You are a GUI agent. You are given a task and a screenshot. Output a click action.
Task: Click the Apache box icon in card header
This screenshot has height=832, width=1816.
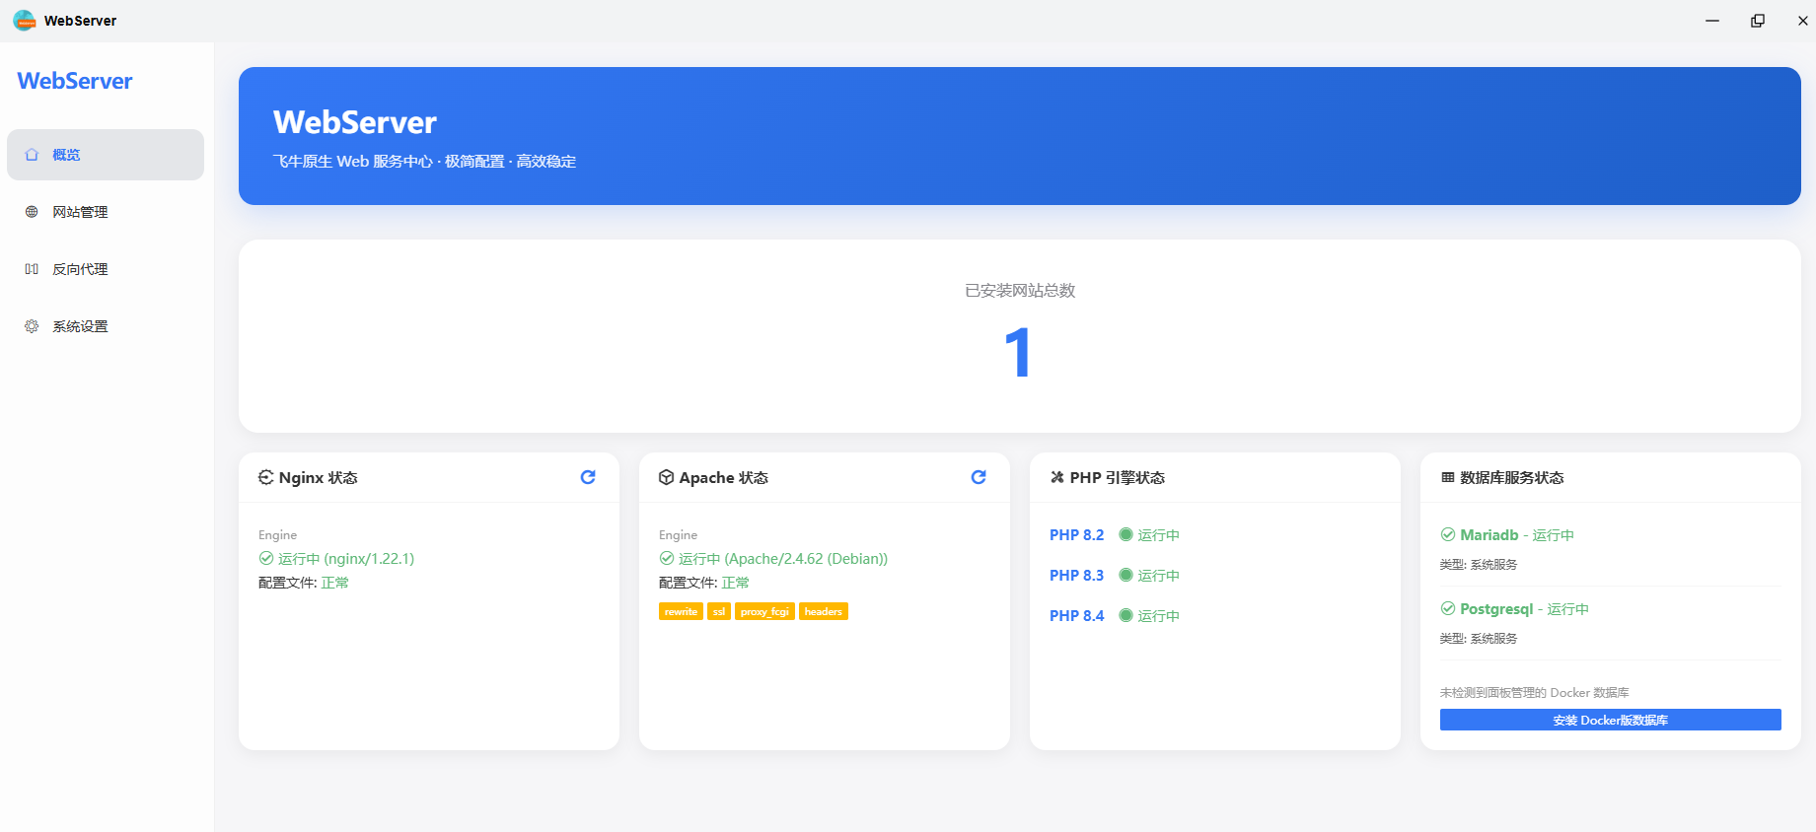click(x=667, y=477)
